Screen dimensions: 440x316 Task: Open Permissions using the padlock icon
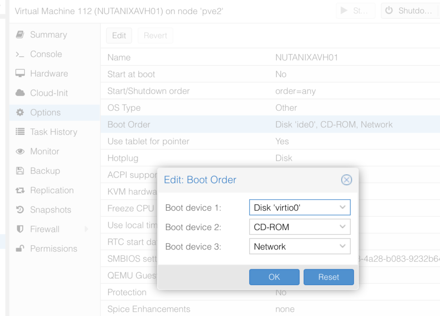point(21,248)
